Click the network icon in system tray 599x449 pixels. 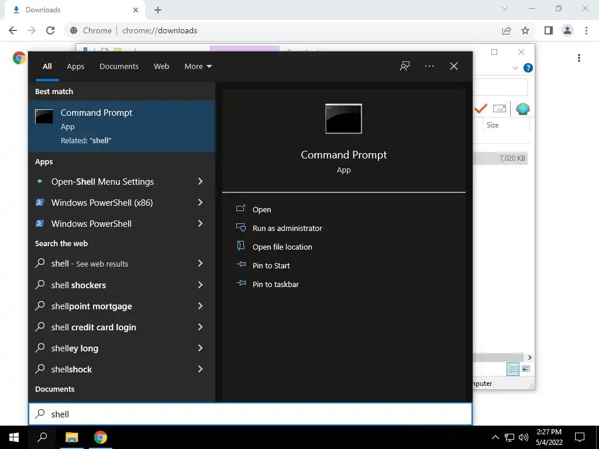510,437
